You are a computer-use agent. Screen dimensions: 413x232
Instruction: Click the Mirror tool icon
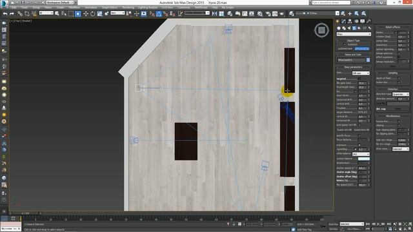(x=214, y=14)
